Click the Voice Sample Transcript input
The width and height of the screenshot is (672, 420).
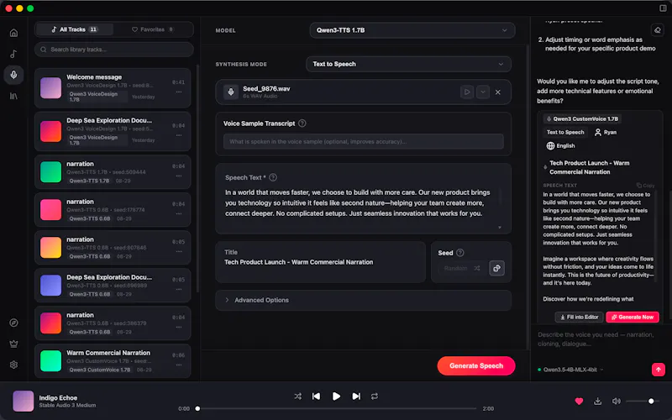(363, 141)
